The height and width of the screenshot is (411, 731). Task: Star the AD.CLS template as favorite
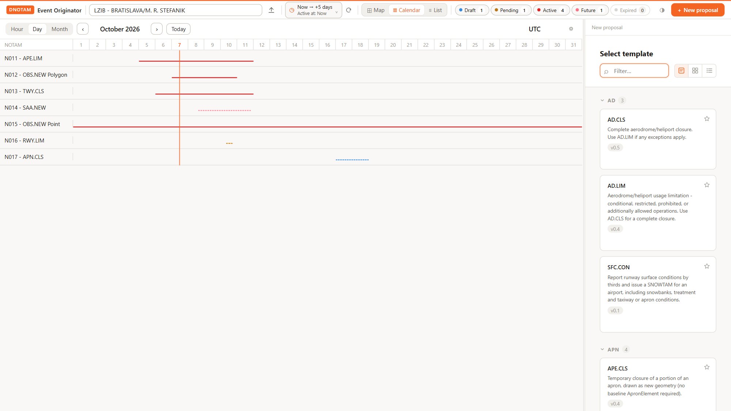coord(707,119)
